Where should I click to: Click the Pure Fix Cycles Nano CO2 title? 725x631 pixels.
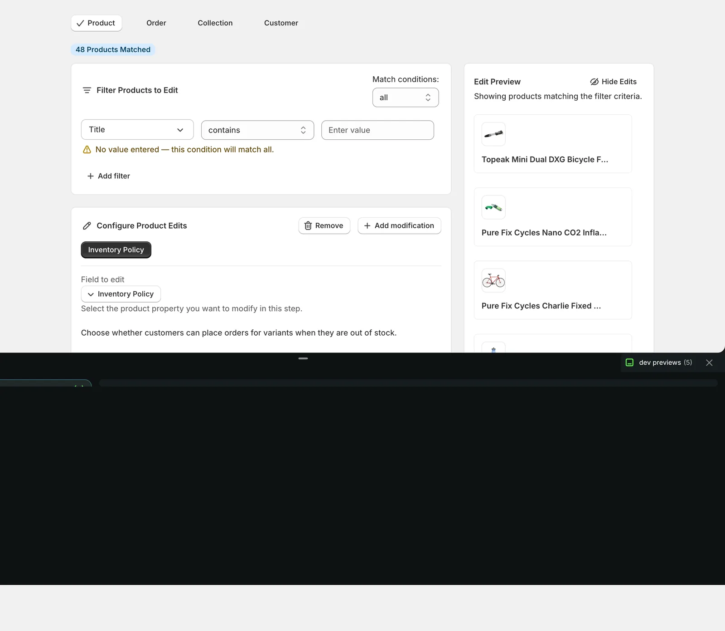tap(544, 233)
